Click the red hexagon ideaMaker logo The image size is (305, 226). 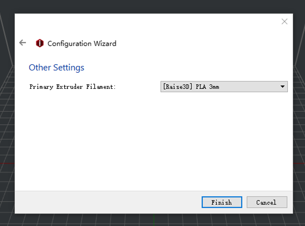coord(39,43)
